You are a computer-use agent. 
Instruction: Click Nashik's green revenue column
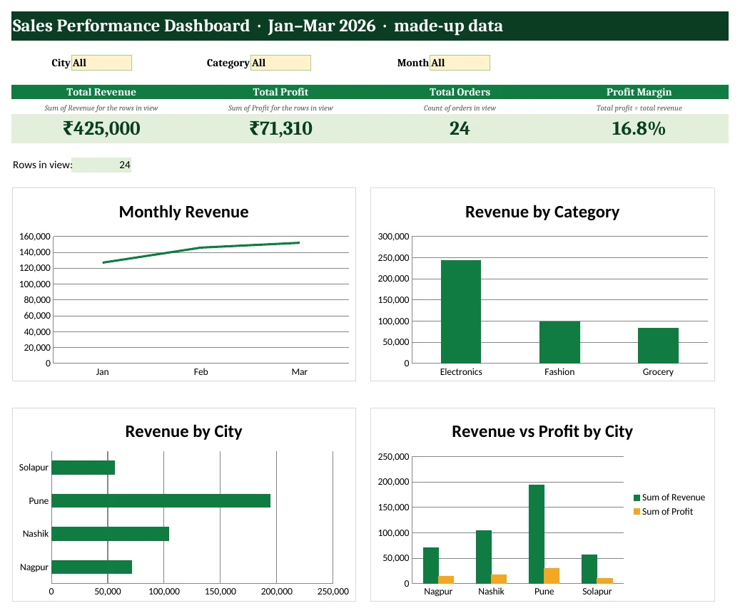(x=484, y=557)
